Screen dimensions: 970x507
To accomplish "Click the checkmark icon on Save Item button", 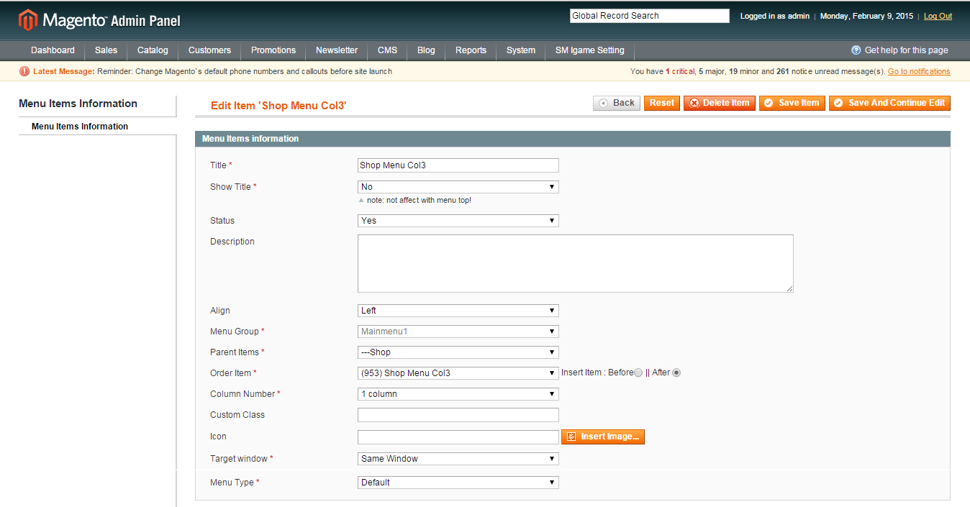I will tap(769, 103).
